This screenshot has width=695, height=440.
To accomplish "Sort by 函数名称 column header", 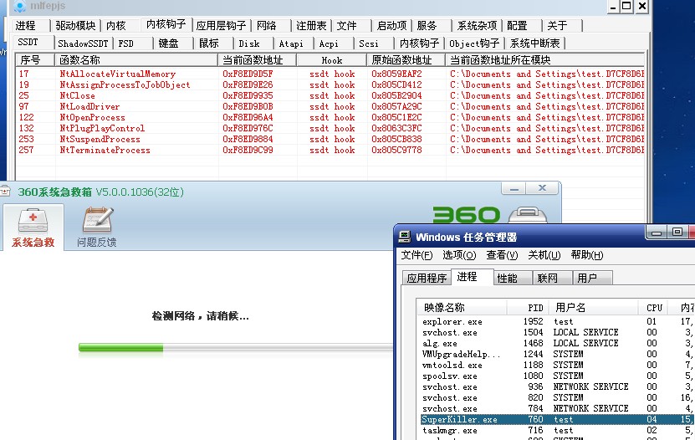I will (x=136, y=60).
